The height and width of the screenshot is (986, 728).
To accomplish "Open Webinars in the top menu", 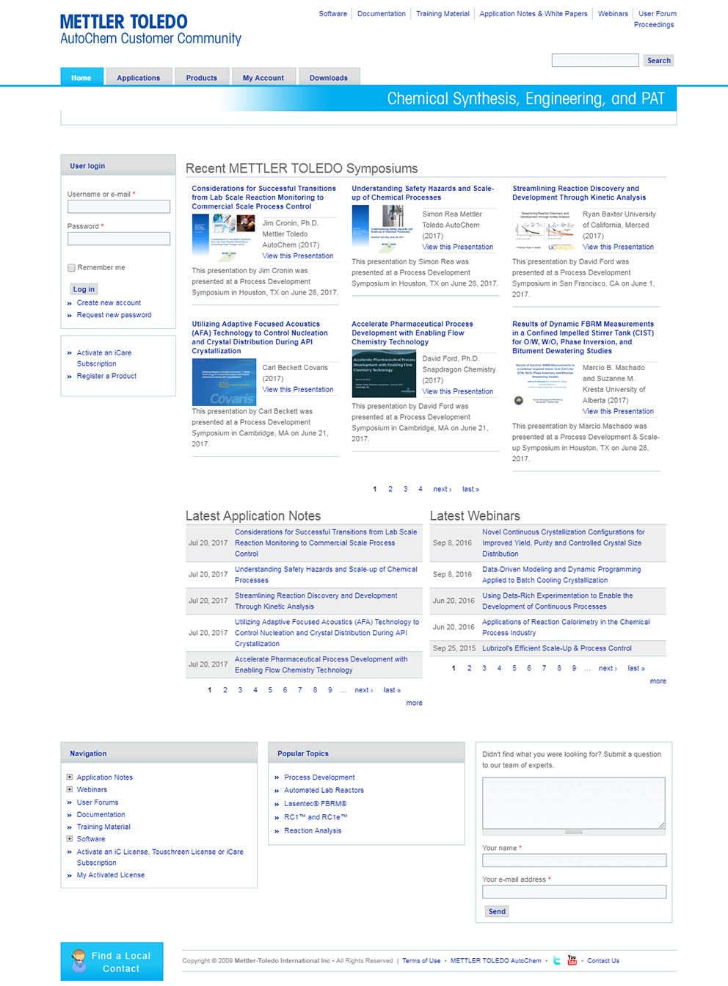I will [x=613, y=14].
